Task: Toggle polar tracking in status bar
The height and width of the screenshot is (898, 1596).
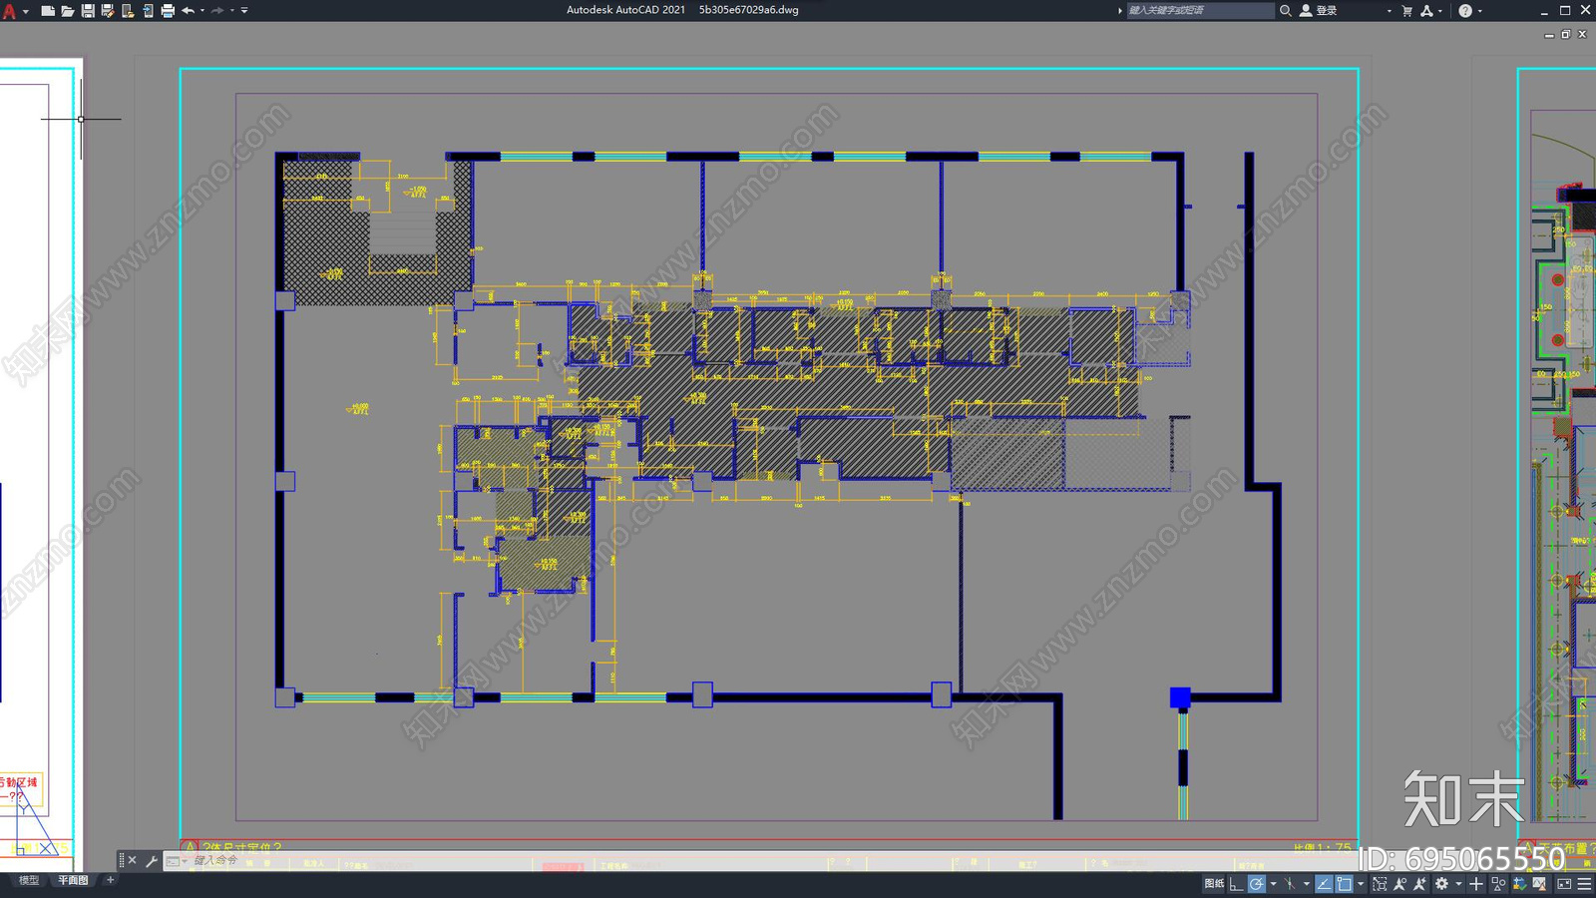Action: (1257, 883)
